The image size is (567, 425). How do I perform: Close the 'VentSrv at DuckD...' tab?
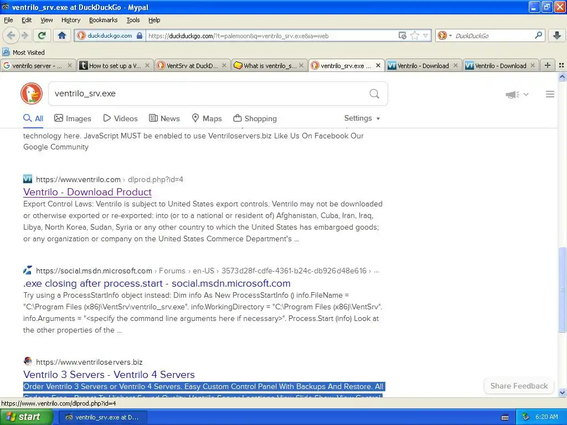point(224,65)
